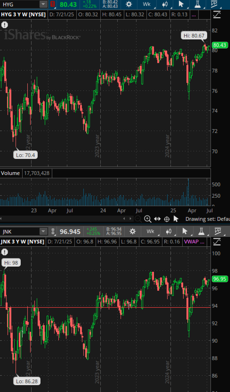Click HYG change +.18 +0.22%

tap(89, 4)
